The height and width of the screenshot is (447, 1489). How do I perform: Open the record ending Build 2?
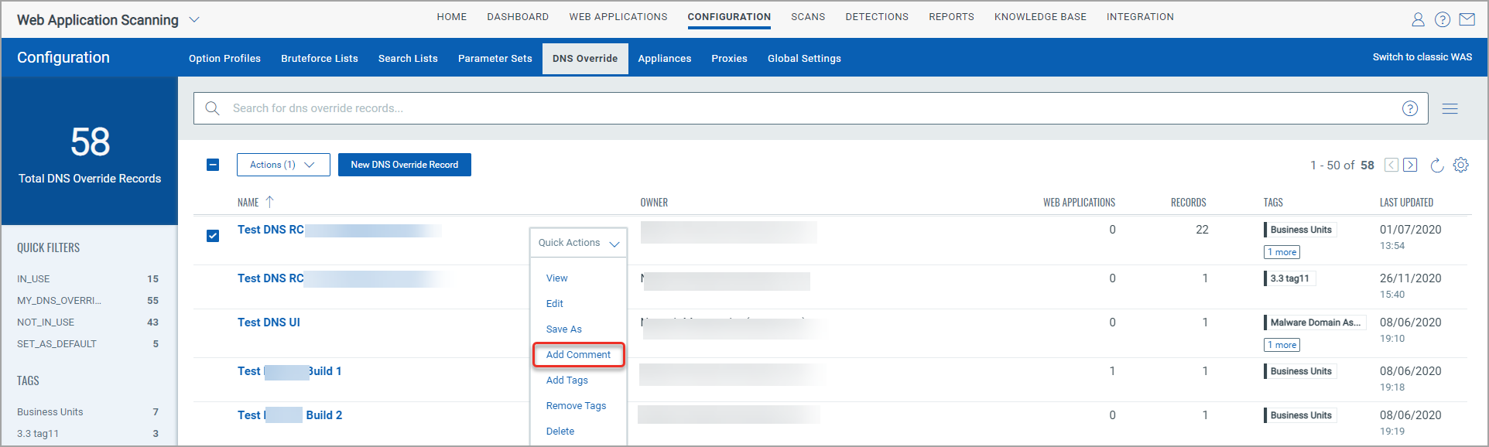(289, 415)
